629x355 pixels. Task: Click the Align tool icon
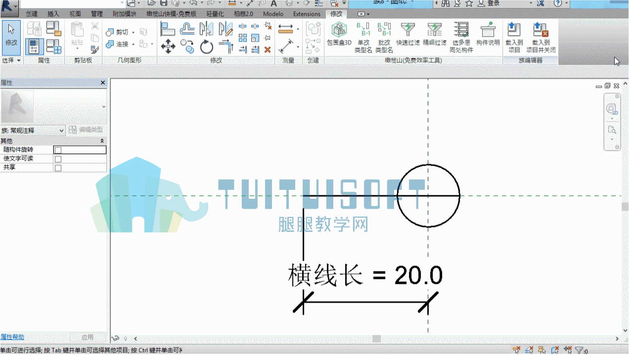coord(168,29)
